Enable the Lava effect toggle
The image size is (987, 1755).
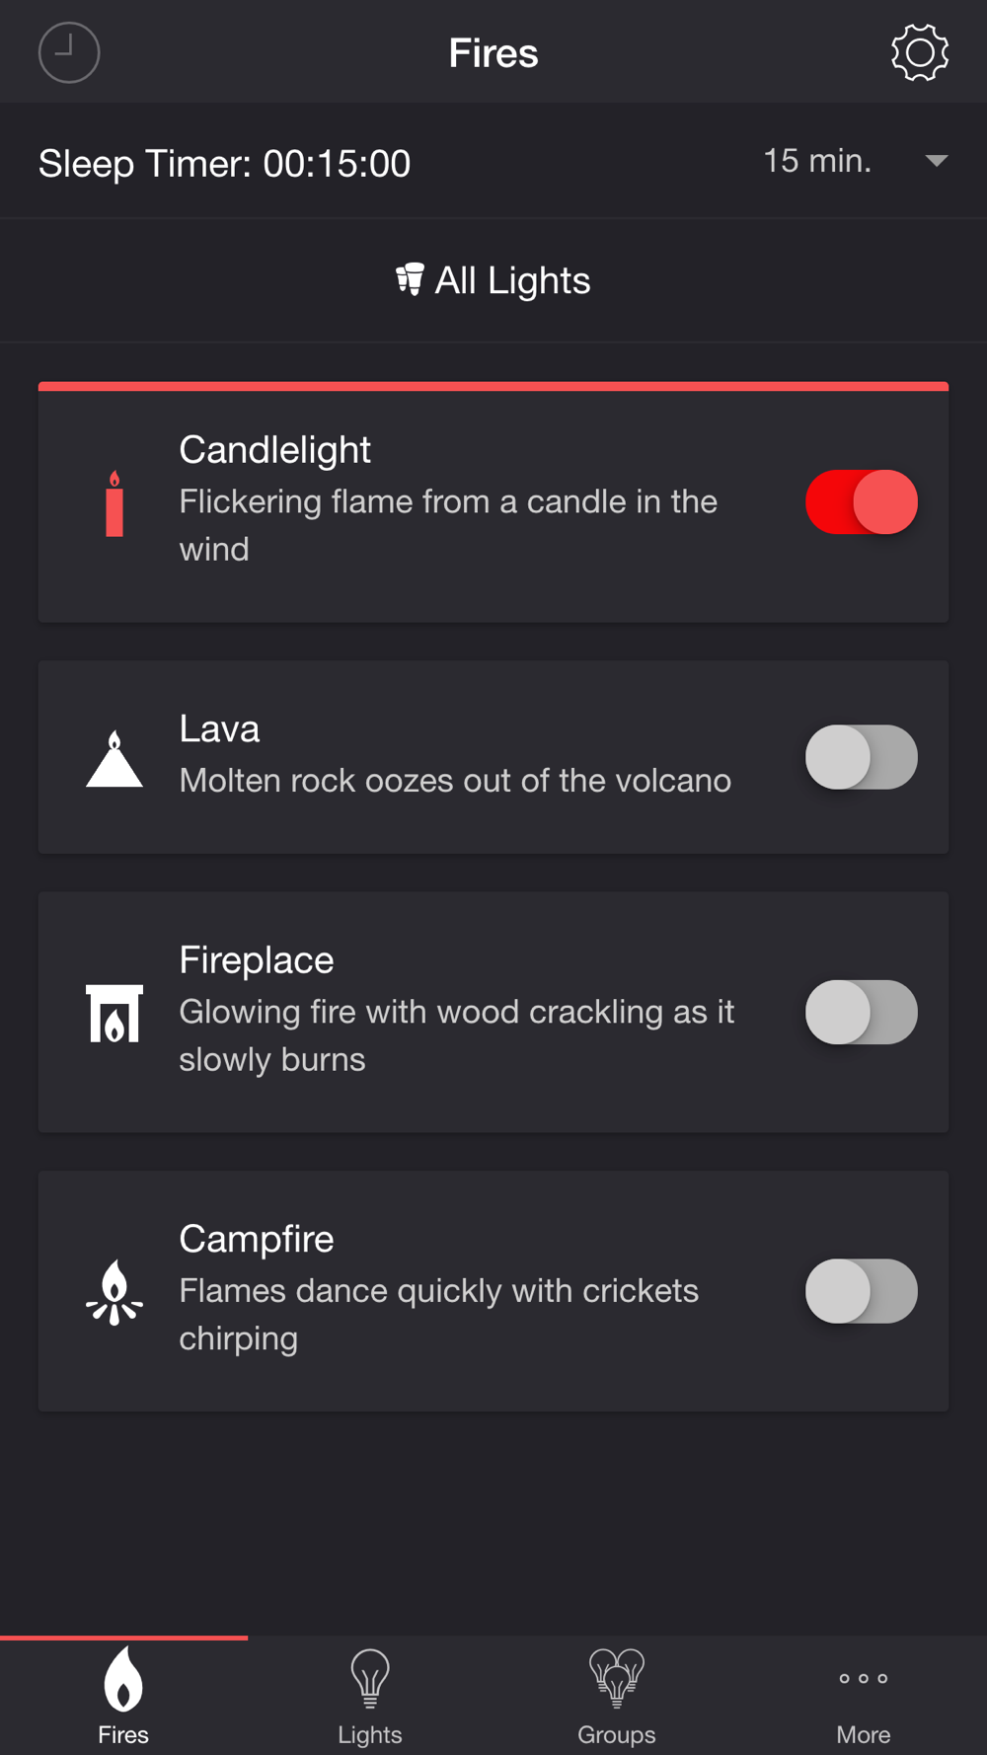[862, 757]
